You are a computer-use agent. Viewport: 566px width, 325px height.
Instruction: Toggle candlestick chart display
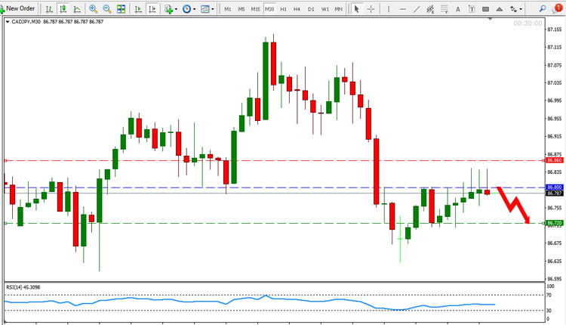63,9
